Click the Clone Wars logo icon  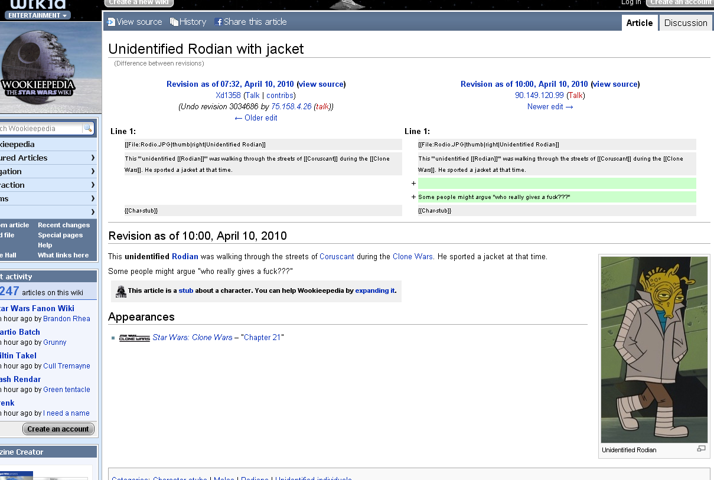pos(135,338)
